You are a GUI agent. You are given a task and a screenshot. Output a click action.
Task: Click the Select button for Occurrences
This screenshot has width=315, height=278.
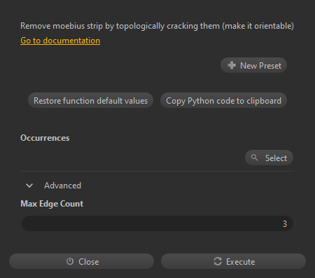point(269,158)
